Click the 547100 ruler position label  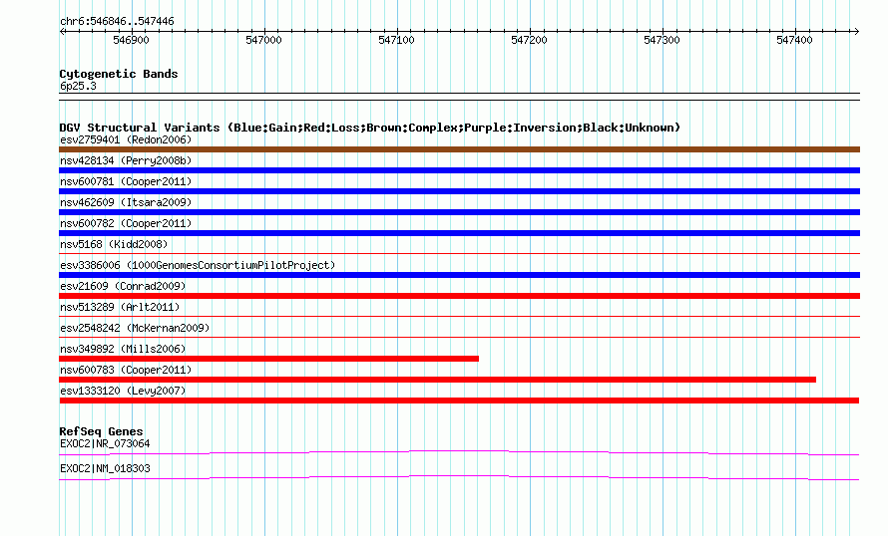pos(396,40)
